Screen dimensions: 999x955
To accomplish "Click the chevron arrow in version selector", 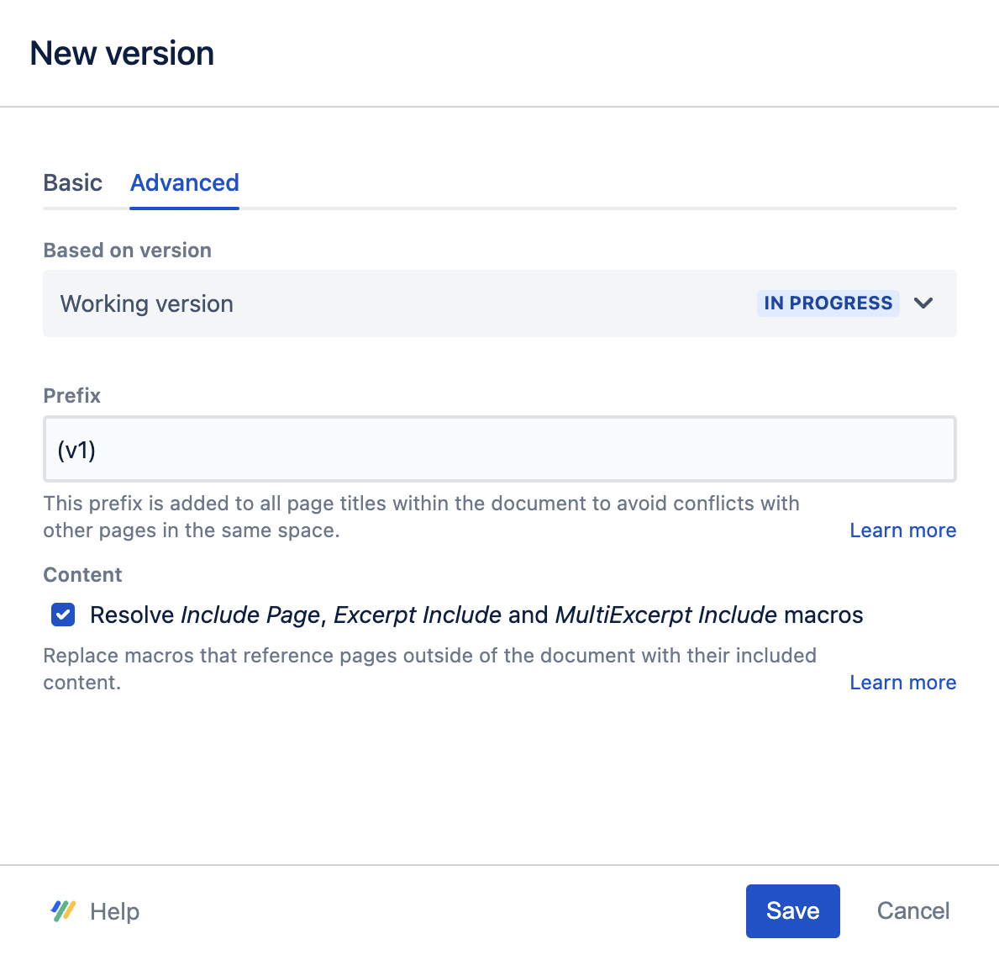I will tap(923, 303).
